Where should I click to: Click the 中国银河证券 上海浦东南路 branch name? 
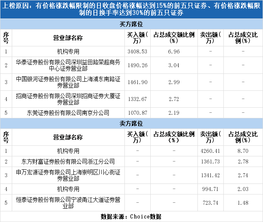[x=68, y=82]
